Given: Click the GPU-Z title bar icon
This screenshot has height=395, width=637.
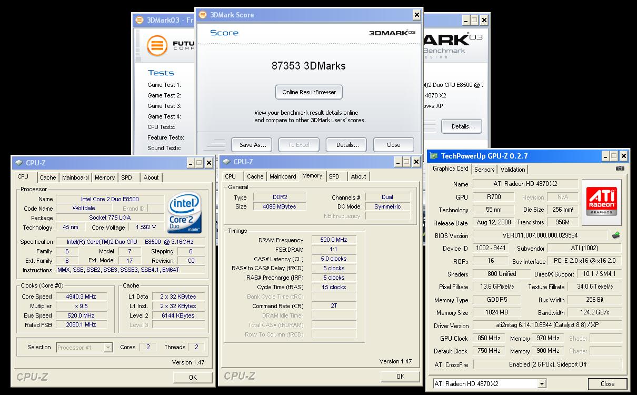Looking at the screenshot, I should point(434,155).
